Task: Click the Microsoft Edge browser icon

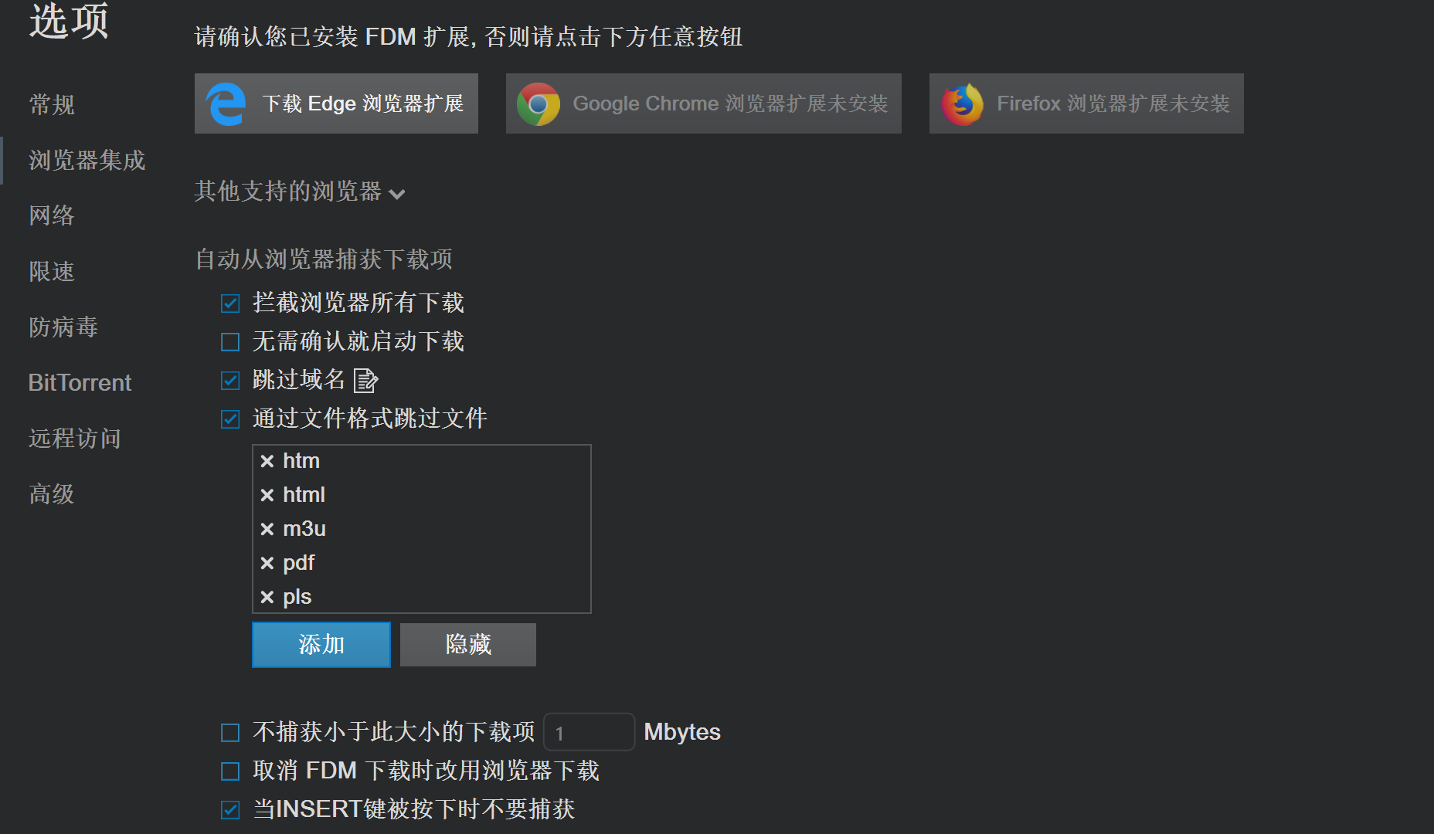Action: (x=223, y=103)
